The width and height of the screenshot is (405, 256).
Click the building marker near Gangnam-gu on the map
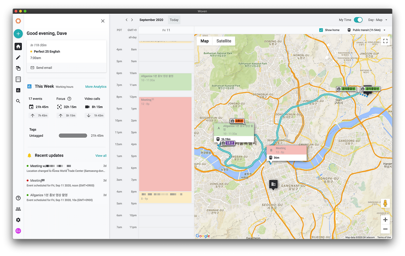(273, 184)
